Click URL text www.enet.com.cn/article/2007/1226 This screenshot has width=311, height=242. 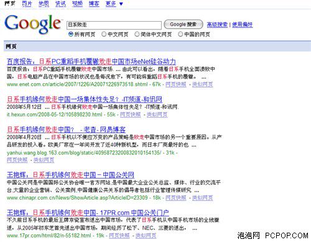[x=77, y=85]
